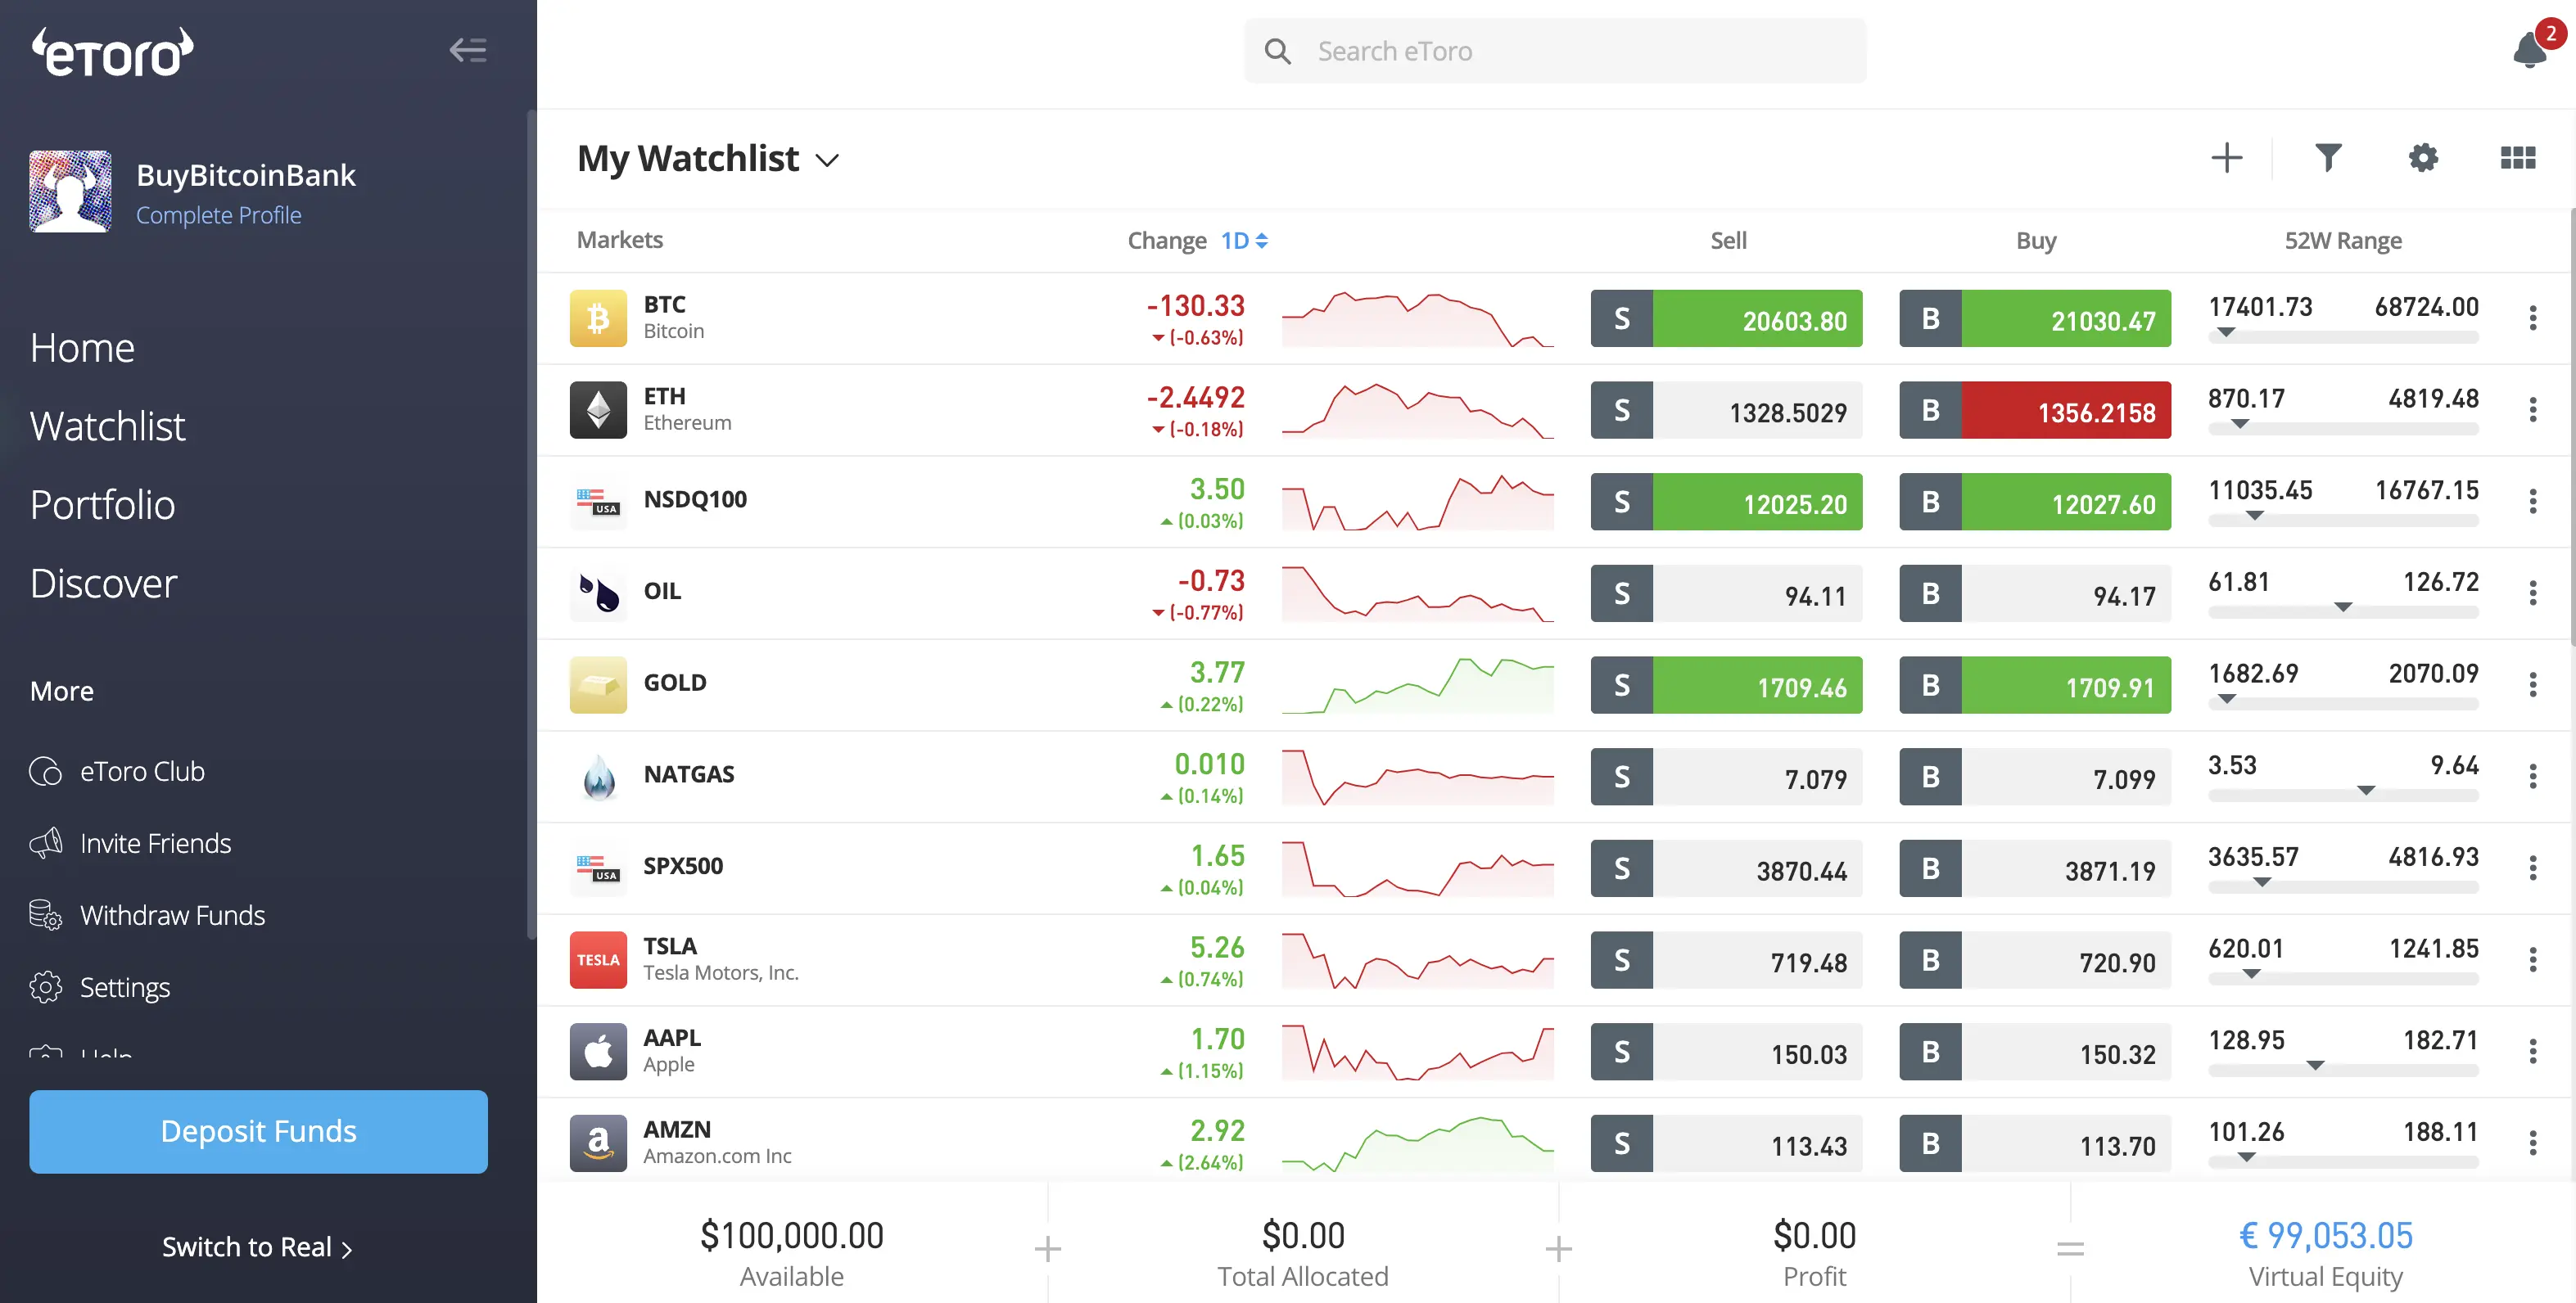The height and width of the screenshot is (1303, 2576).
Task: Open Portfolio in the sidebar
Action: [x=102, y=505]
